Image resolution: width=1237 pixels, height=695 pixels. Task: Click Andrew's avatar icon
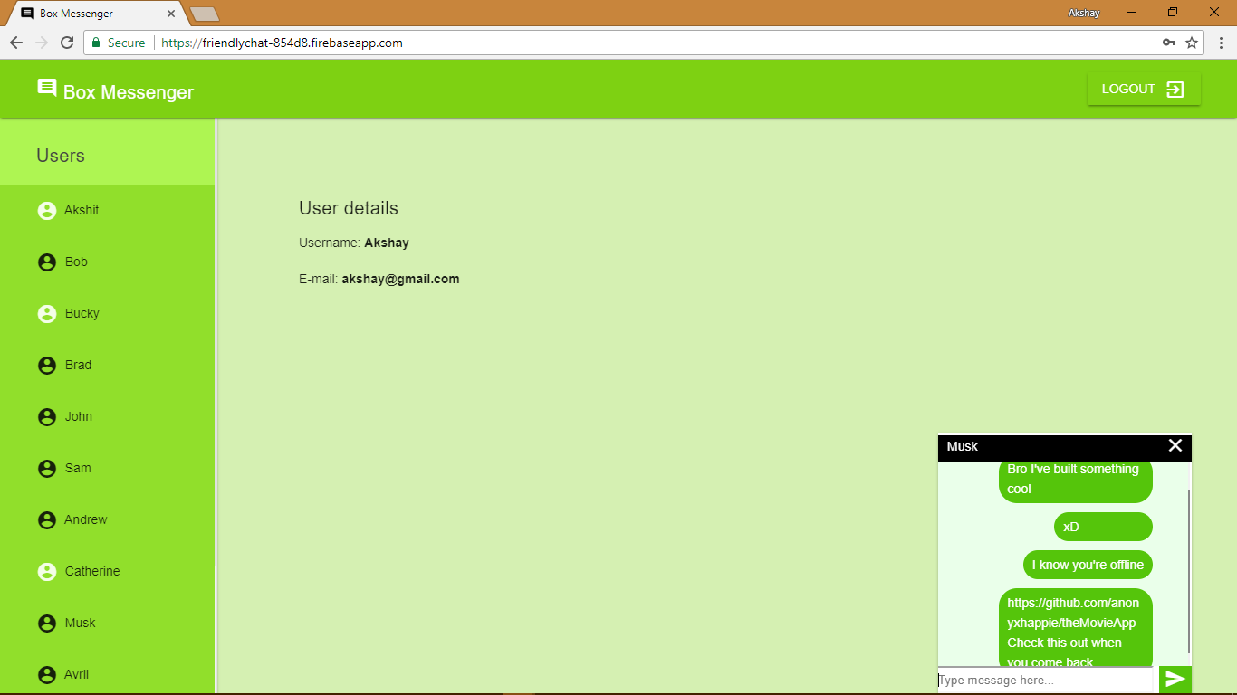[x=47, y=520]
